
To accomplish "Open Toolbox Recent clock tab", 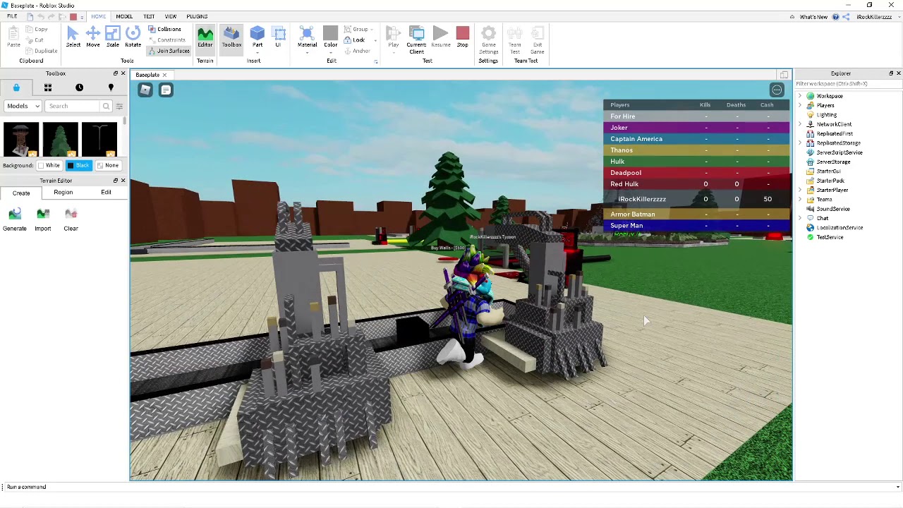I will tap(79, 87).
